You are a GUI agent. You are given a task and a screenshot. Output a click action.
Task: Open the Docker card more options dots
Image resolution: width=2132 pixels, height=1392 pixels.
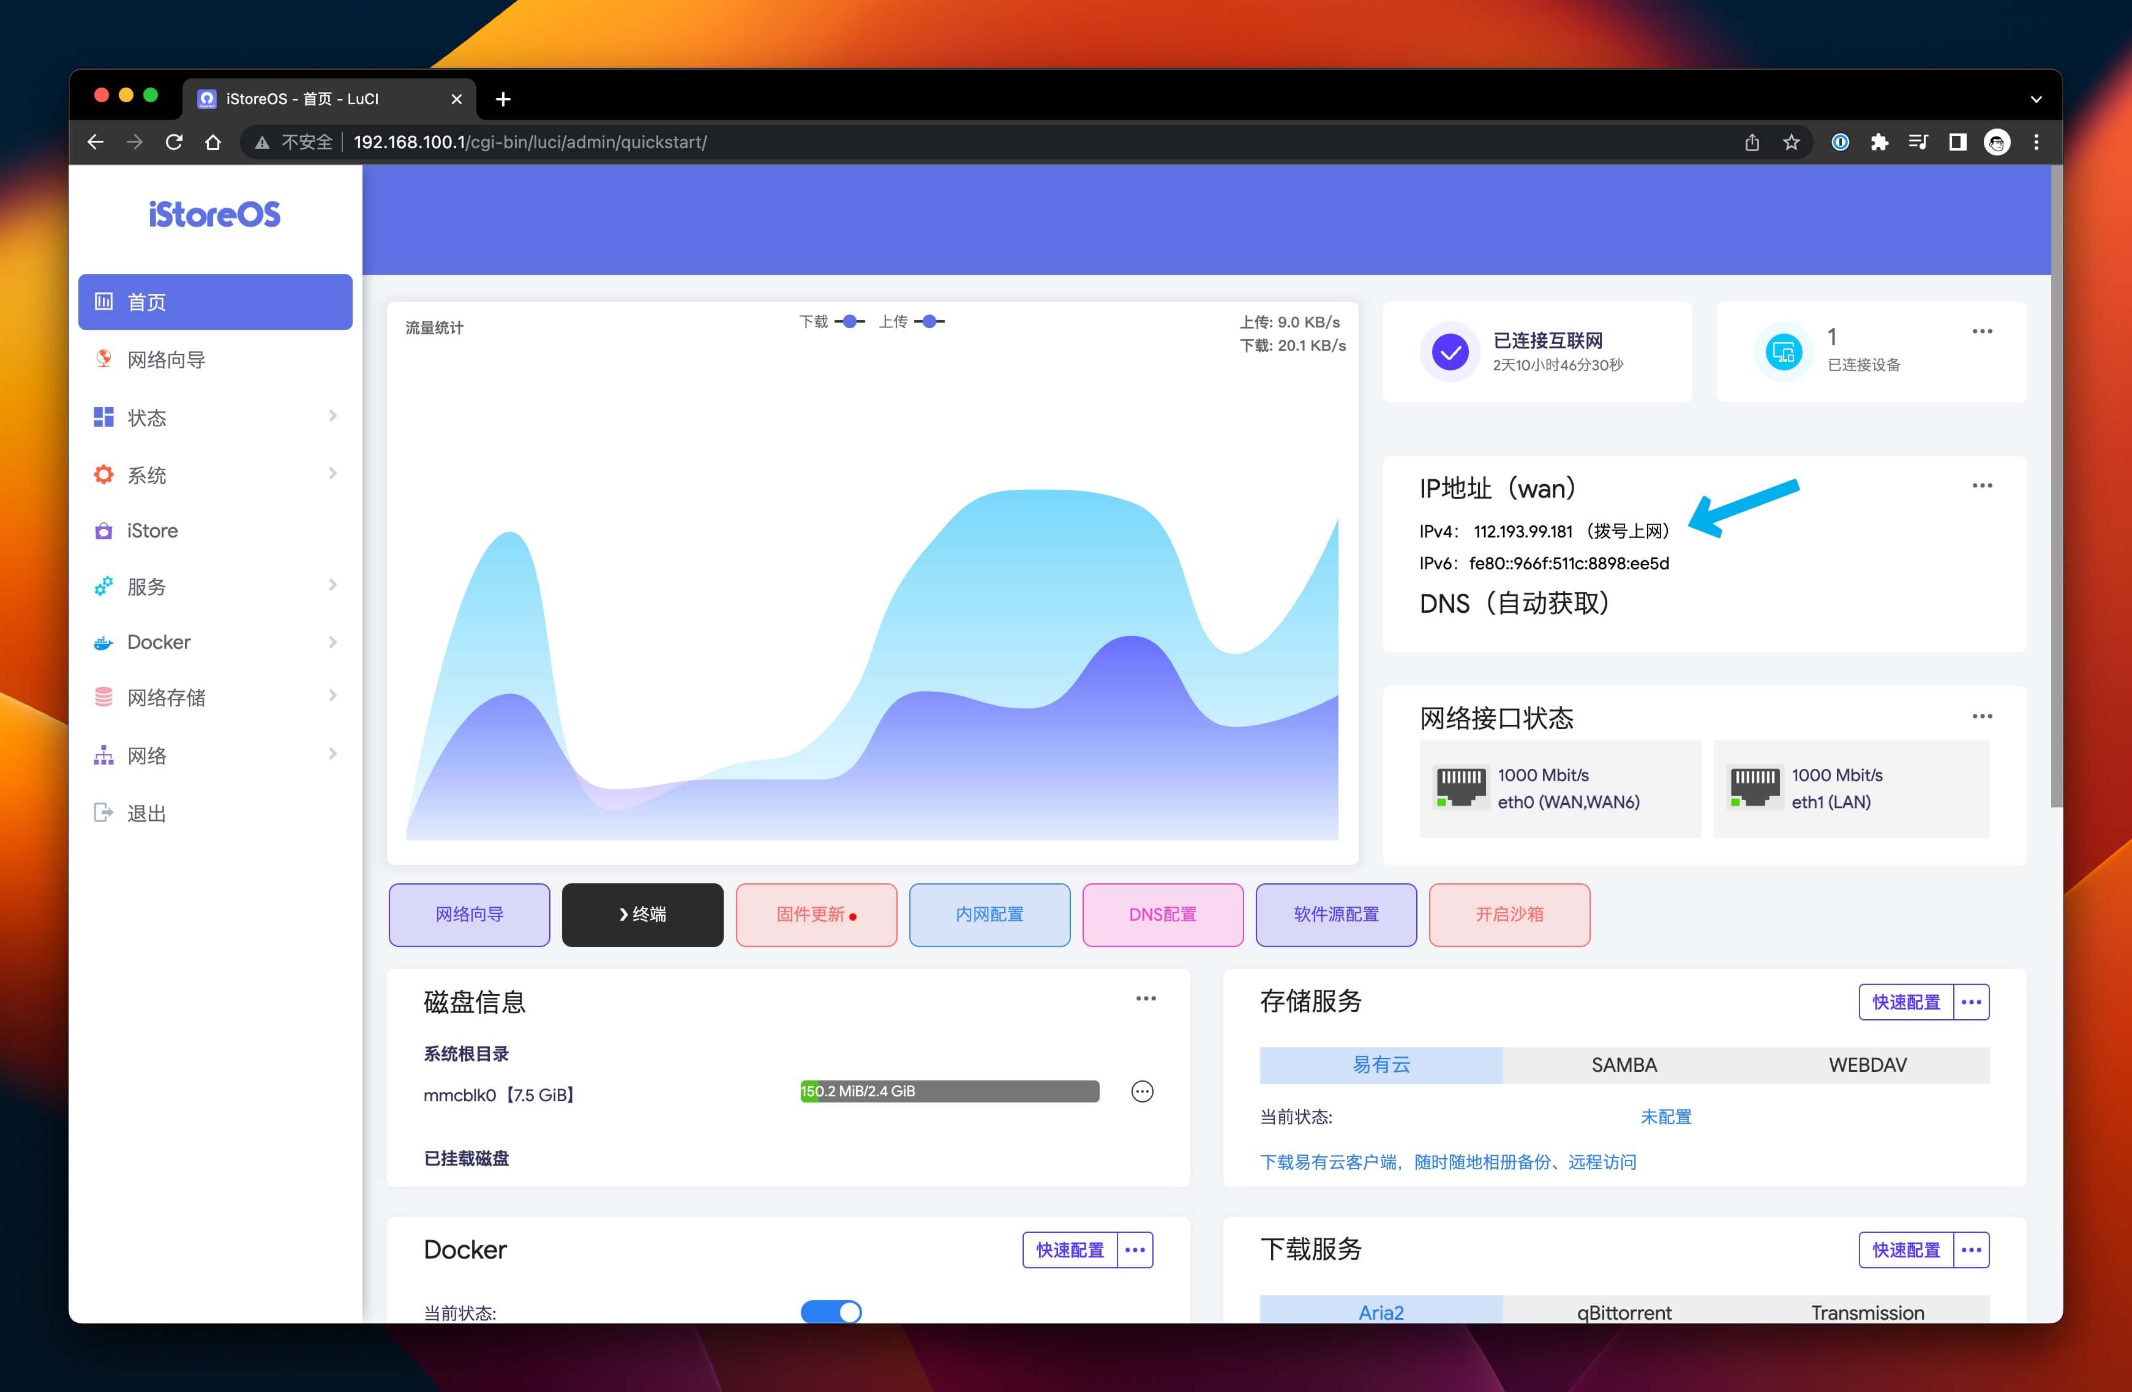1135,1249
